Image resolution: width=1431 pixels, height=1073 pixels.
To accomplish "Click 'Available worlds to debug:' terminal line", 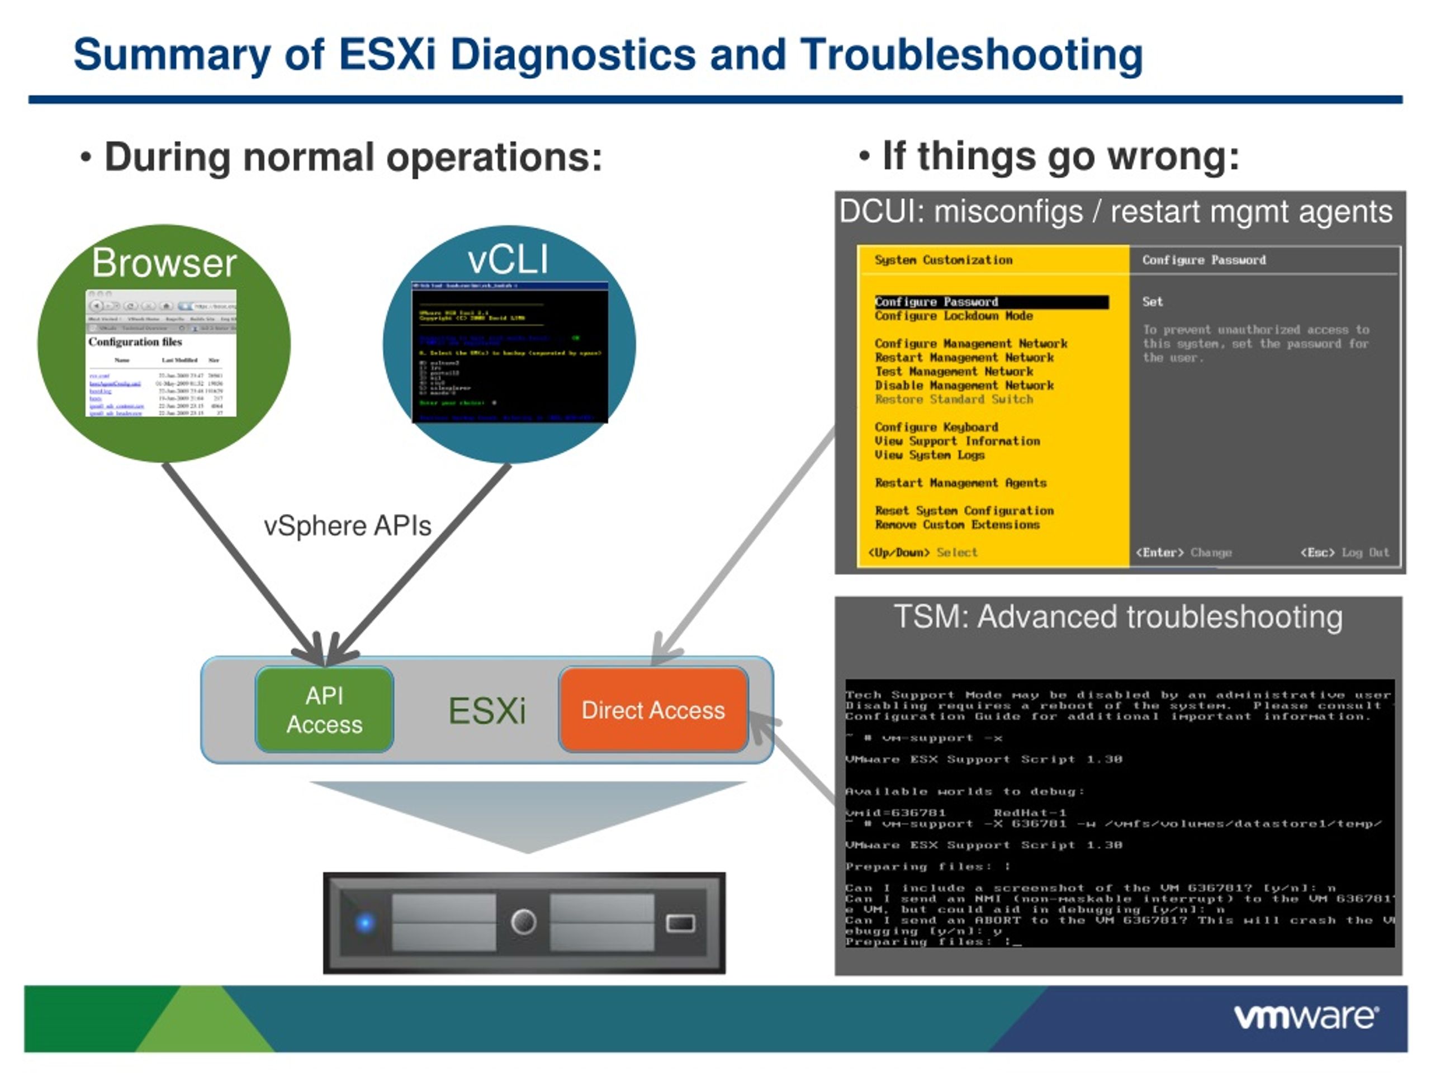I will [965, 792].
